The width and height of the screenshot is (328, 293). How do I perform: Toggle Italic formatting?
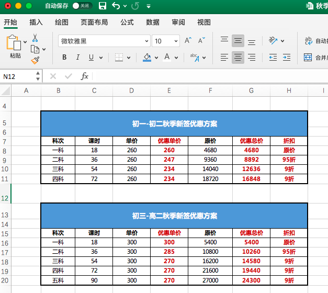78,57
